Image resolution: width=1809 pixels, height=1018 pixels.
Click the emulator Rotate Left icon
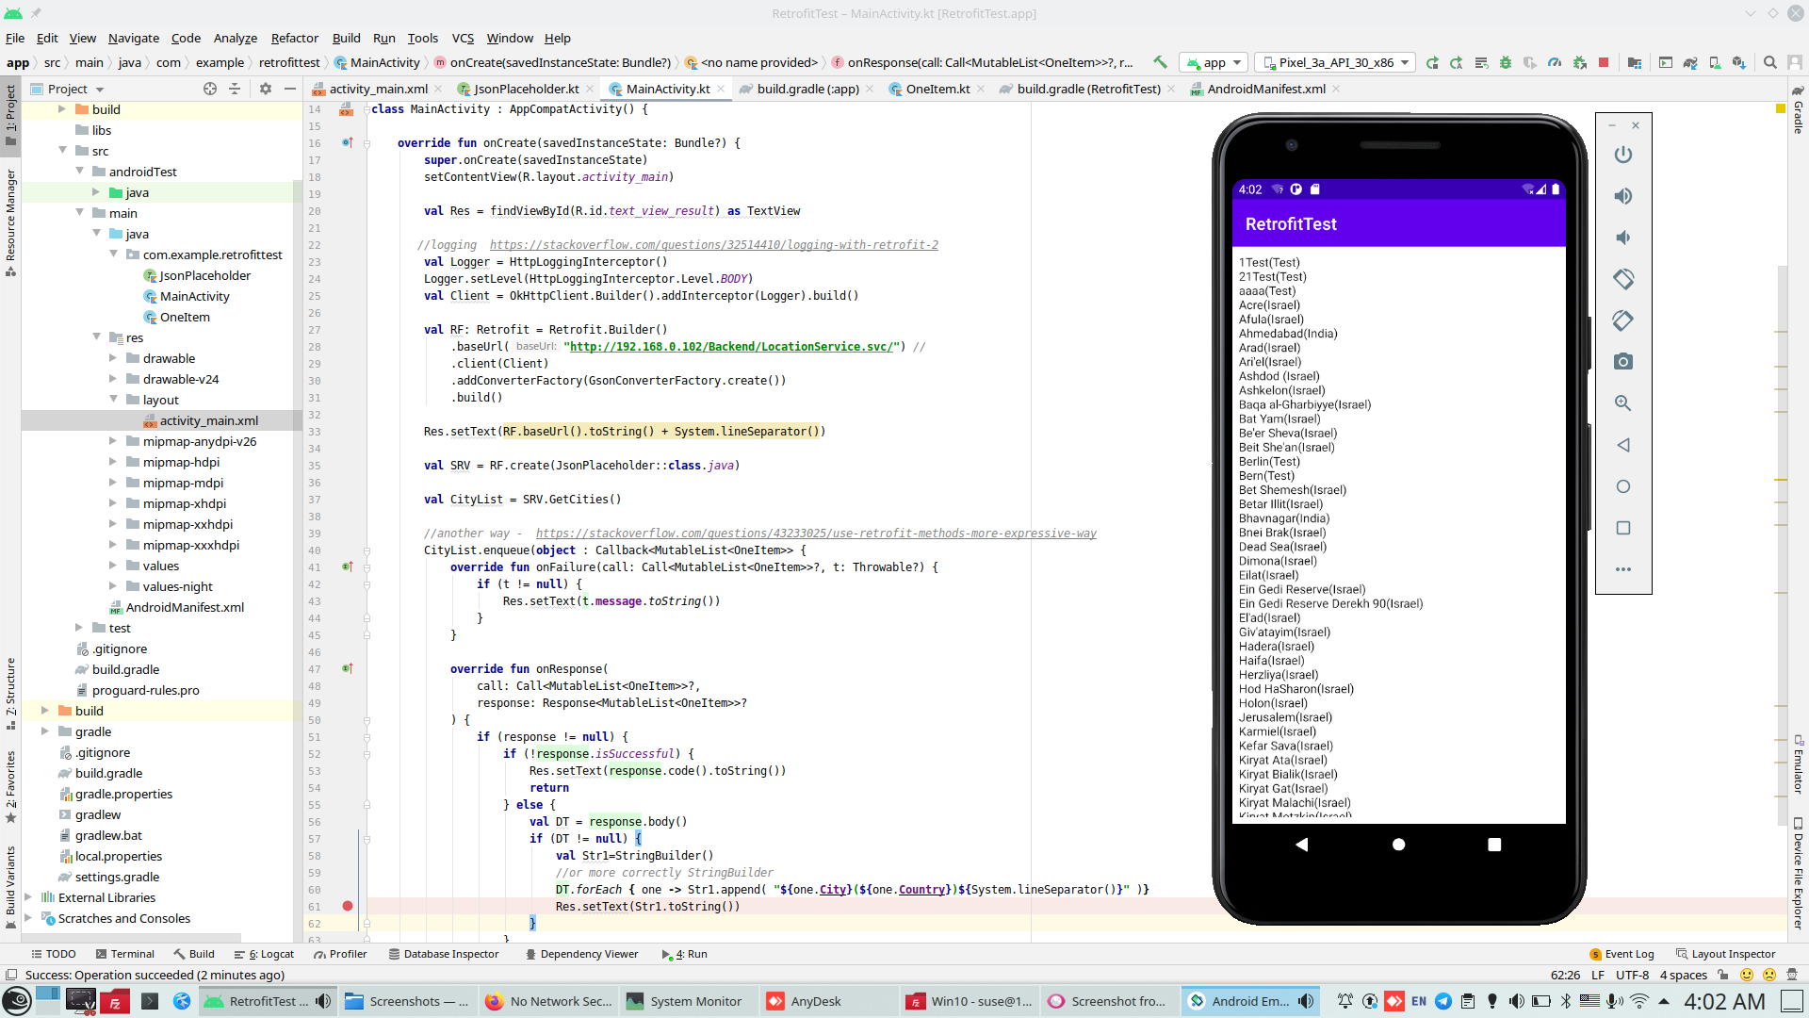(1622, 279)
